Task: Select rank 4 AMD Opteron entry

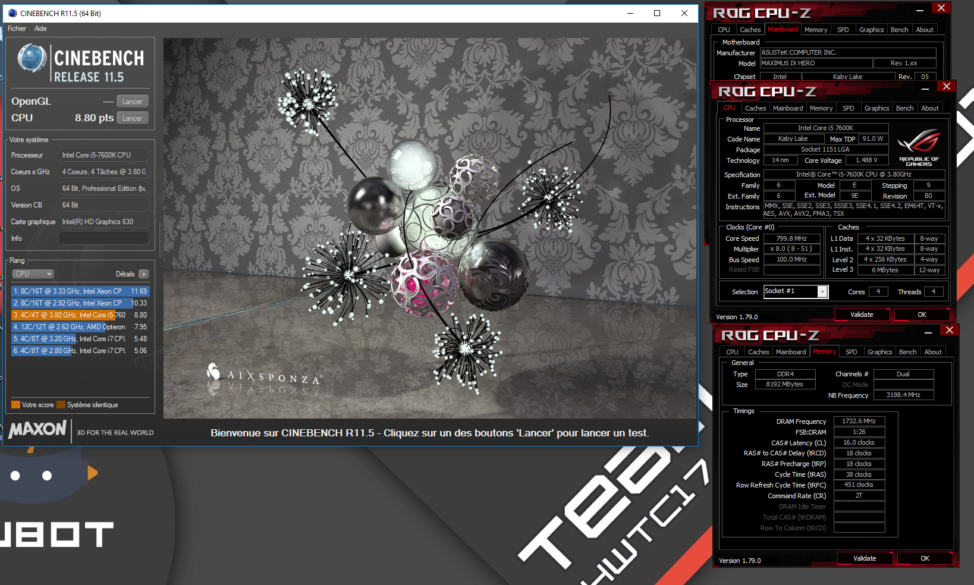Action: coord(80,327)
